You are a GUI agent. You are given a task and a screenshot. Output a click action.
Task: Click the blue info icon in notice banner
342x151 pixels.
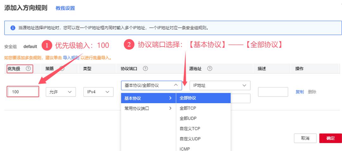pos(13,28)
